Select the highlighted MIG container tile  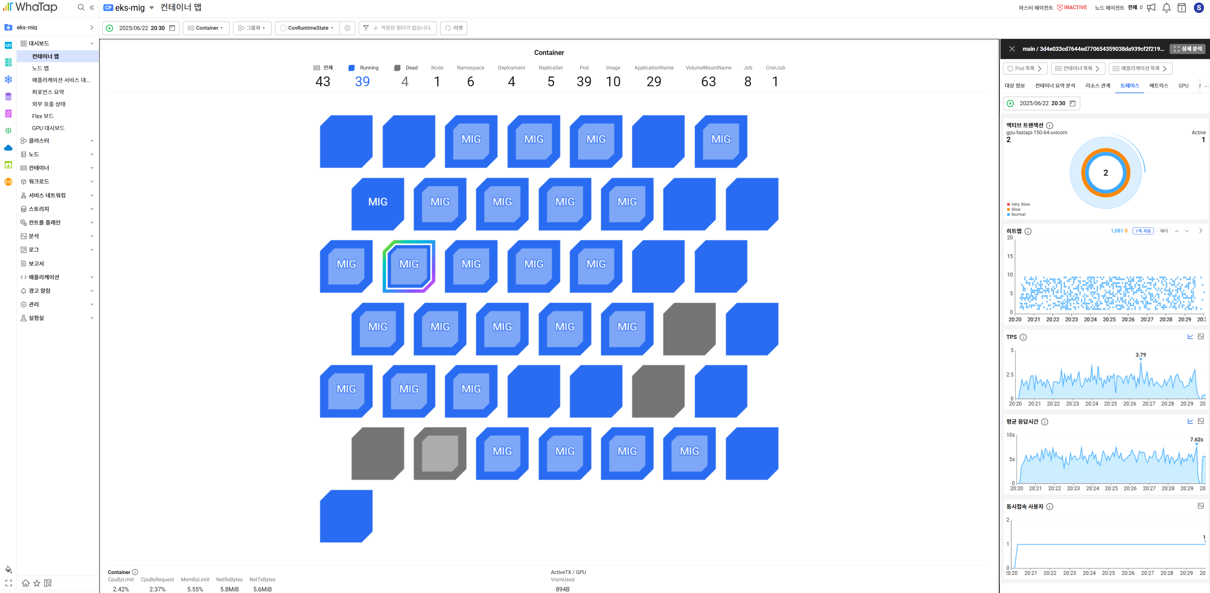click(409, 266)
